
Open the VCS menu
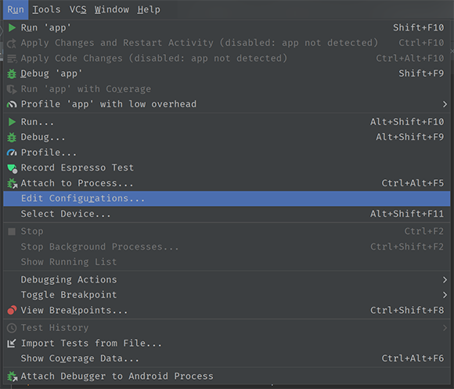click(x=78, y=9)
